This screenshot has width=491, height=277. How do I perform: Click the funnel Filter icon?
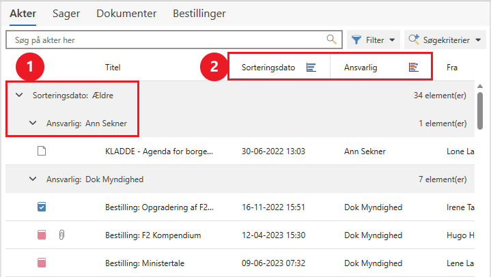point(356,40)
